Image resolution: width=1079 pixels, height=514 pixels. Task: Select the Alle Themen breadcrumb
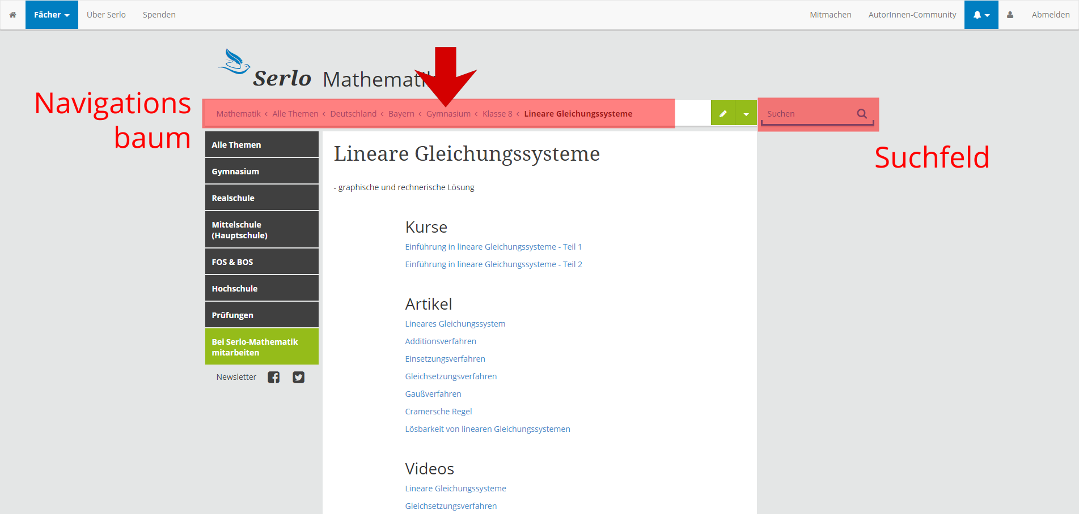point(295,114)
